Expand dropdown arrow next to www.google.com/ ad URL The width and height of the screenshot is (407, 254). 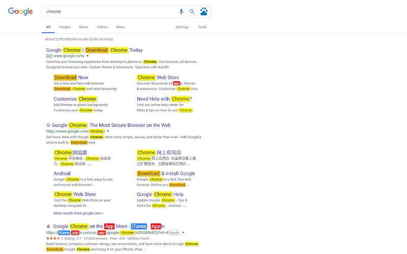click(88, 56)
